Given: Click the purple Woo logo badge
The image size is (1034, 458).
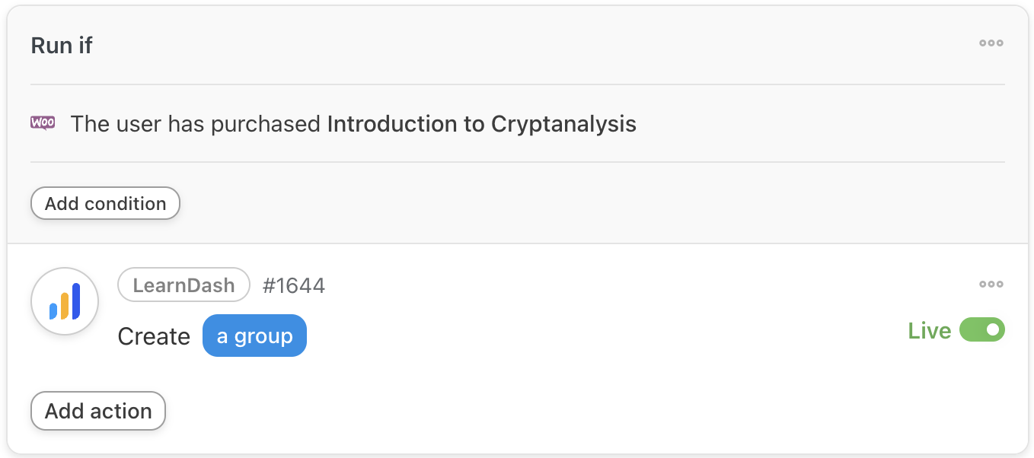Looking at the screenshot, I should click(x=43, y=122).
